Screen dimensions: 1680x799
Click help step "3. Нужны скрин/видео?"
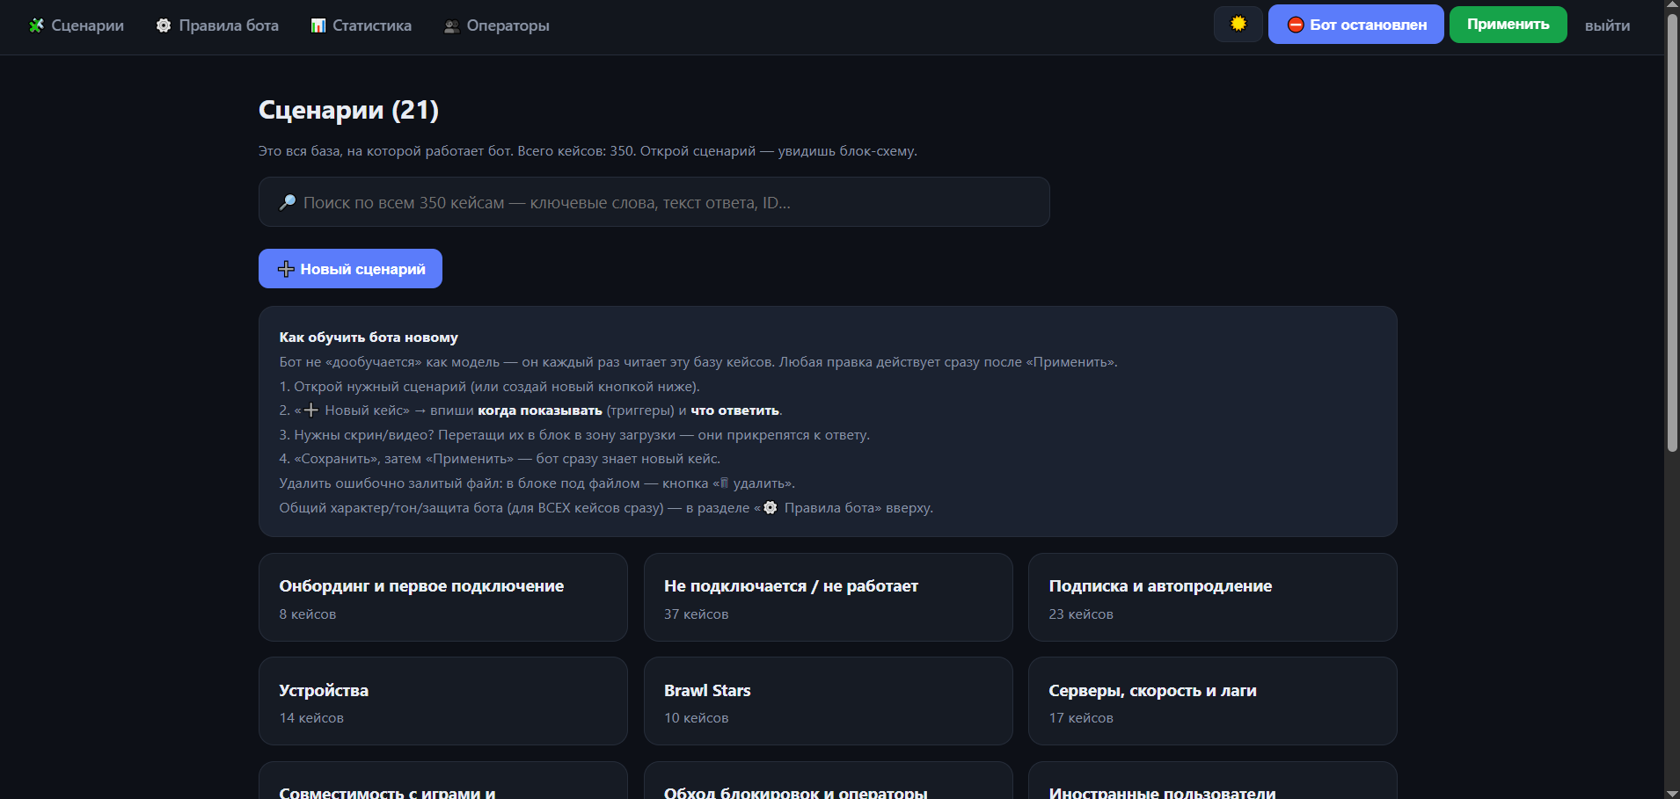click(574, 435)
